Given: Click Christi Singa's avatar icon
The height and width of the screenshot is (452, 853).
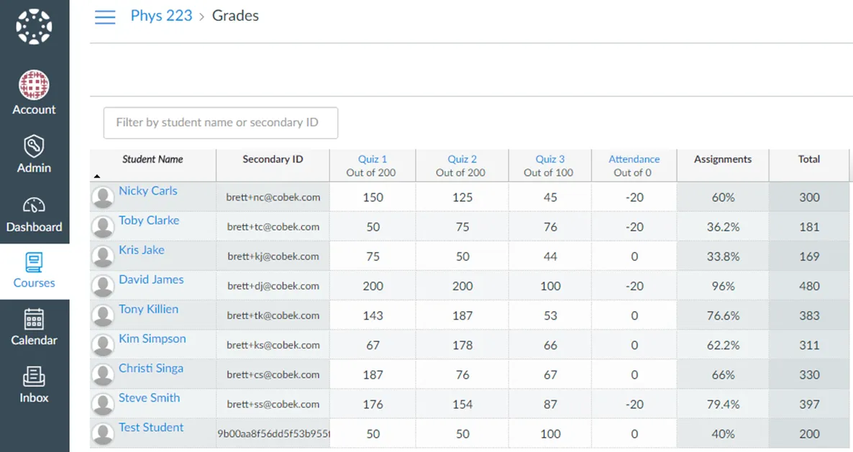Looking at the screenshot, I should tap(103, 374).
